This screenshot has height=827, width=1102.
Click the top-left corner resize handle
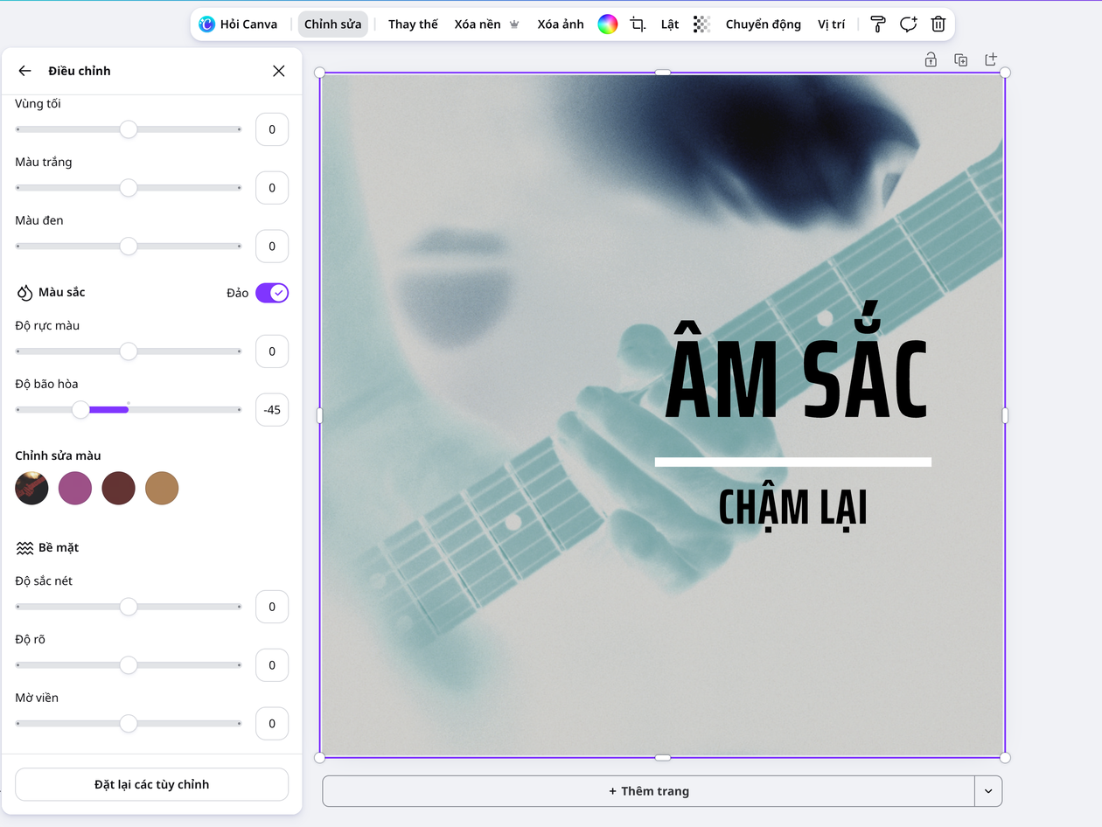click(319, 73)
